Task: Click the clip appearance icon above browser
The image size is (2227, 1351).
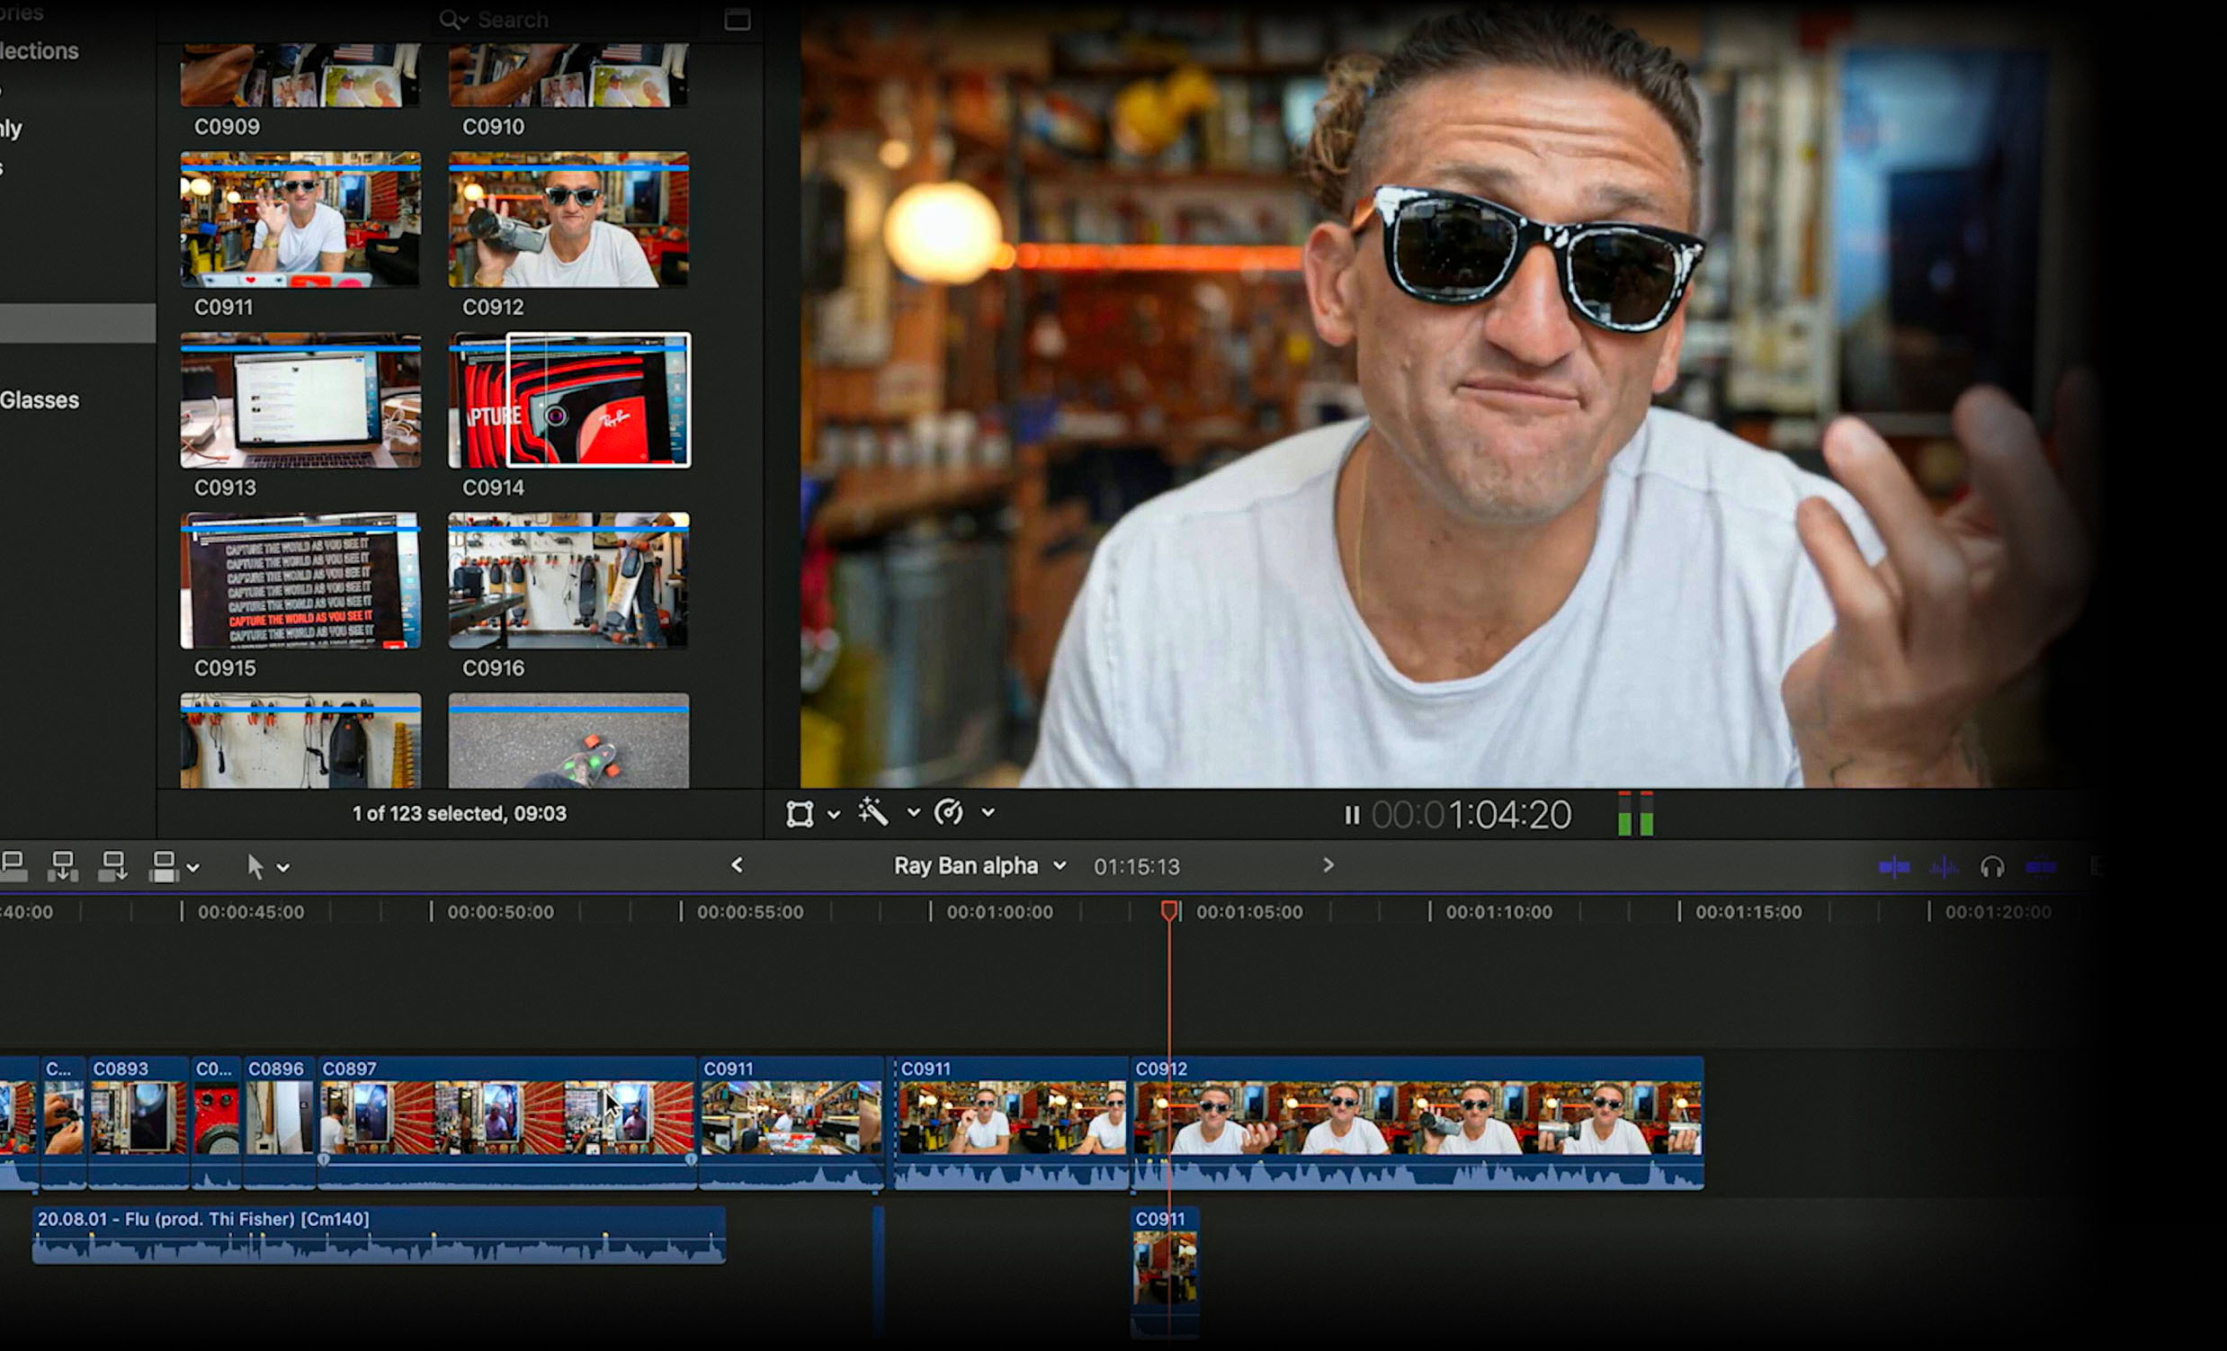Action: (x=737, y=20)
